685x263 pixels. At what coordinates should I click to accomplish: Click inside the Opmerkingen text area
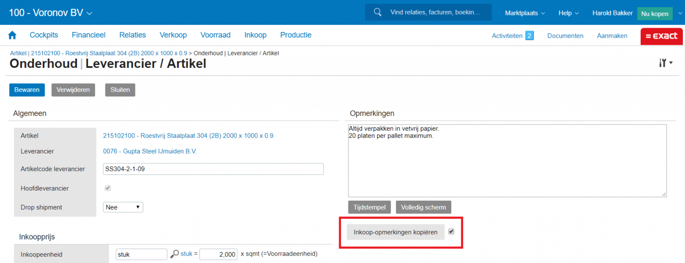[x=507, y=167]
